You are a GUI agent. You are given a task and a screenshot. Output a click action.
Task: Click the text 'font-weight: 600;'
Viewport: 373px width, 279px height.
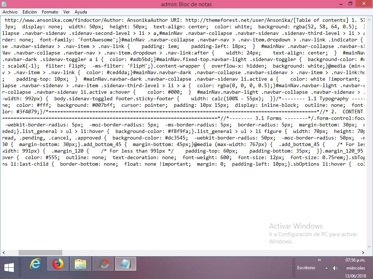(207, 158)
